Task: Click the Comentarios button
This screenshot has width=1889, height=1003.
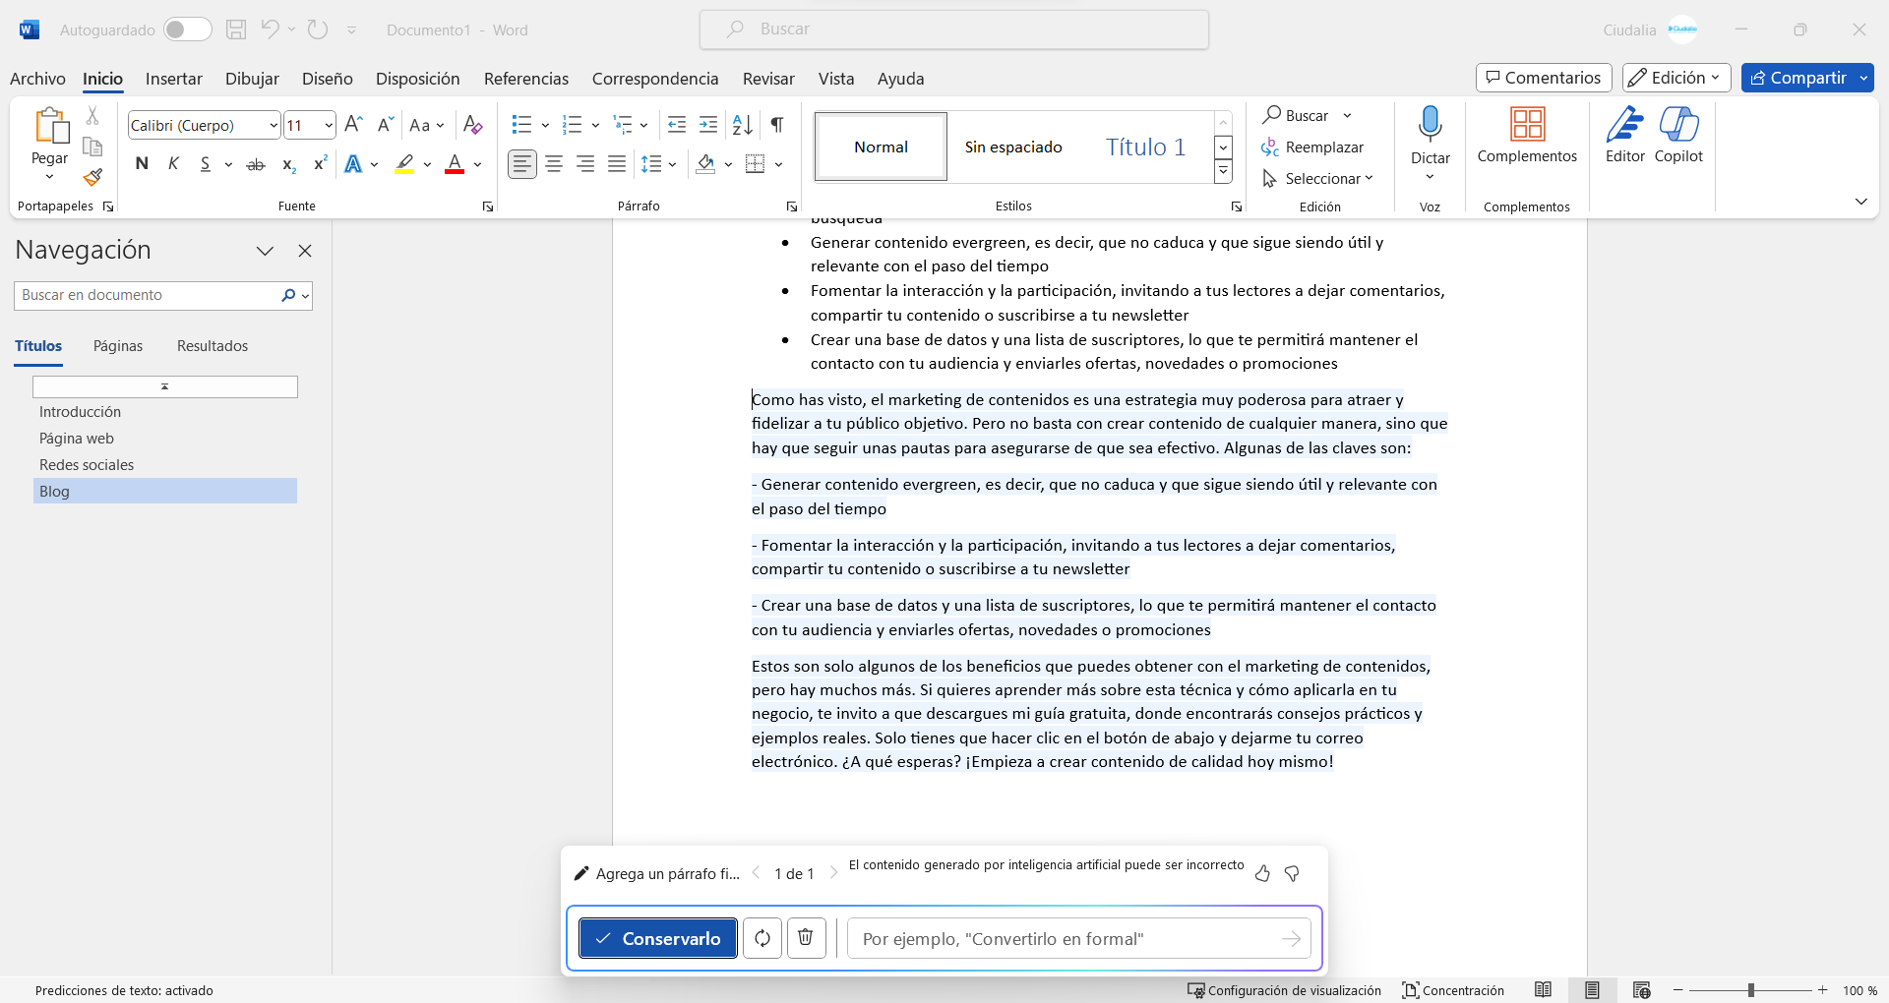Action: coord(1543,78)
